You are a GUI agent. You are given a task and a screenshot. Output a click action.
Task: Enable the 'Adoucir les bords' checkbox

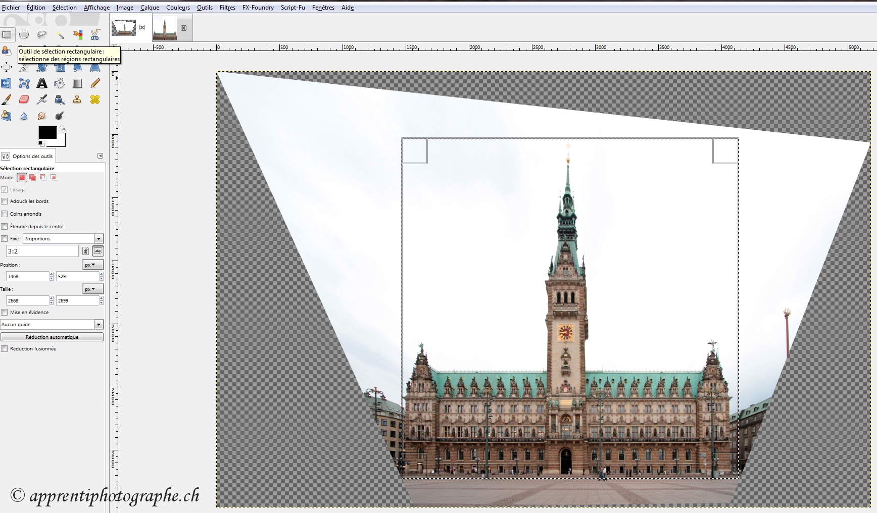5,201
